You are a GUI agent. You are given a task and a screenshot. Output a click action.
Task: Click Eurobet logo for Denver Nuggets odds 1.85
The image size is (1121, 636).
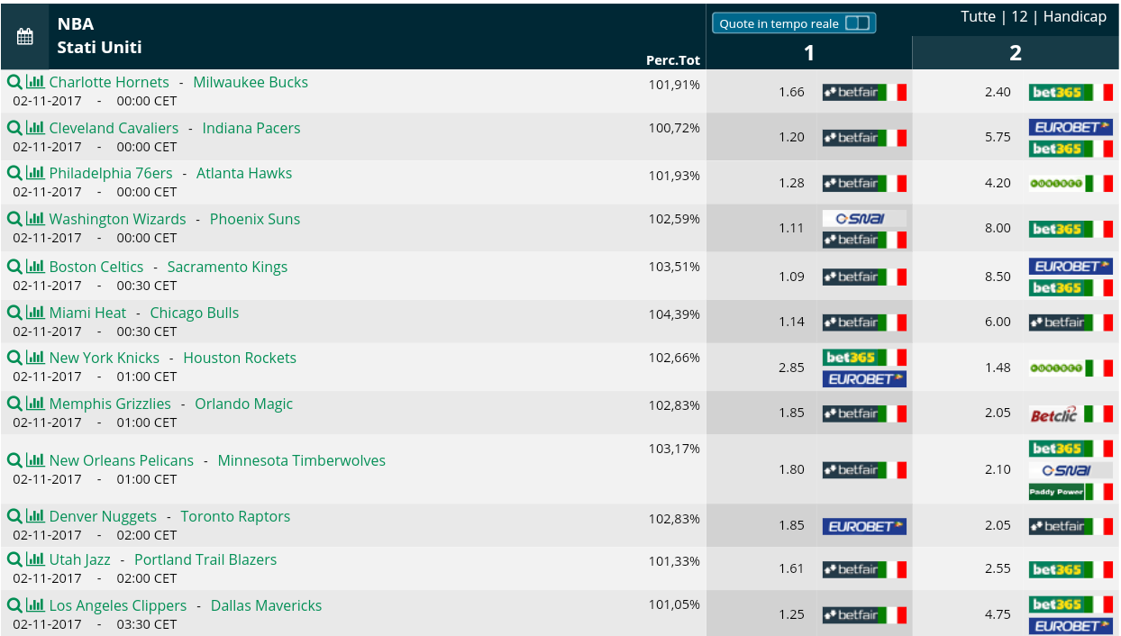(x=864, y=526)
